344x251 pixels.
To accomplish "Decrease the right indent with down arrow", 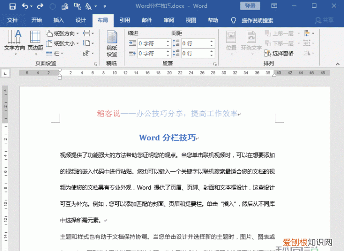I will pos(168,55).
